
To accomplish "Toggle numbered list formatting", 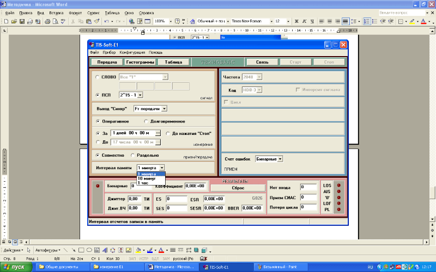I will [367, 21].
